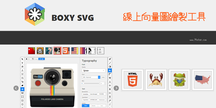Go to next slide arrow
This screenshot has height=108, width=216.
coord(116,88)
